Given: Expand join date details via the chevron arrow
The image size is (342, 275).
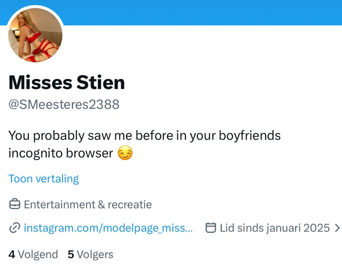Looking at the screenshot, I should tap(337, 228).
